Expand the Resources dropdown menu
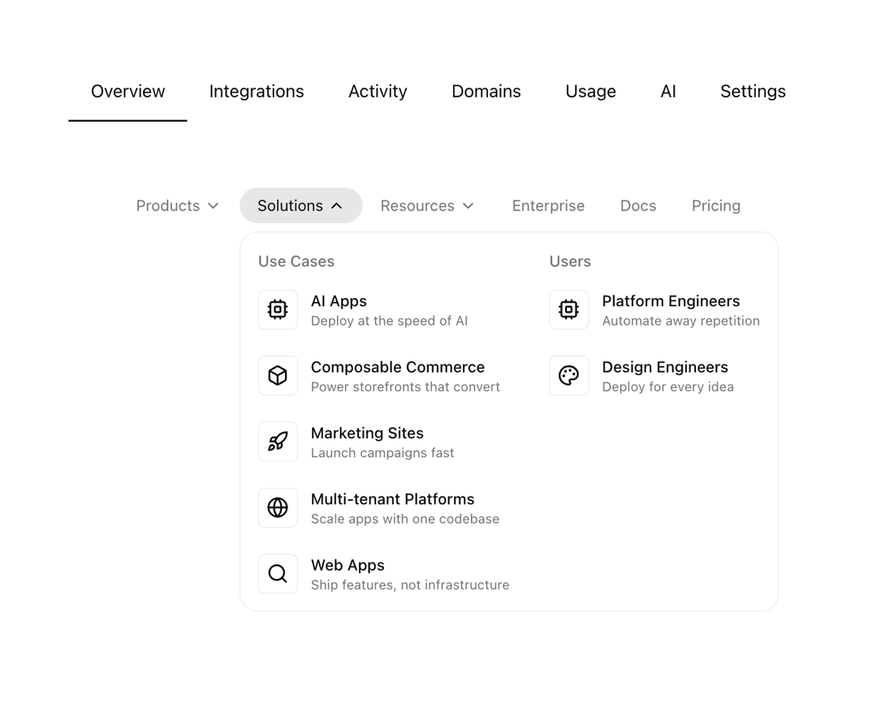 click(427, 205)
